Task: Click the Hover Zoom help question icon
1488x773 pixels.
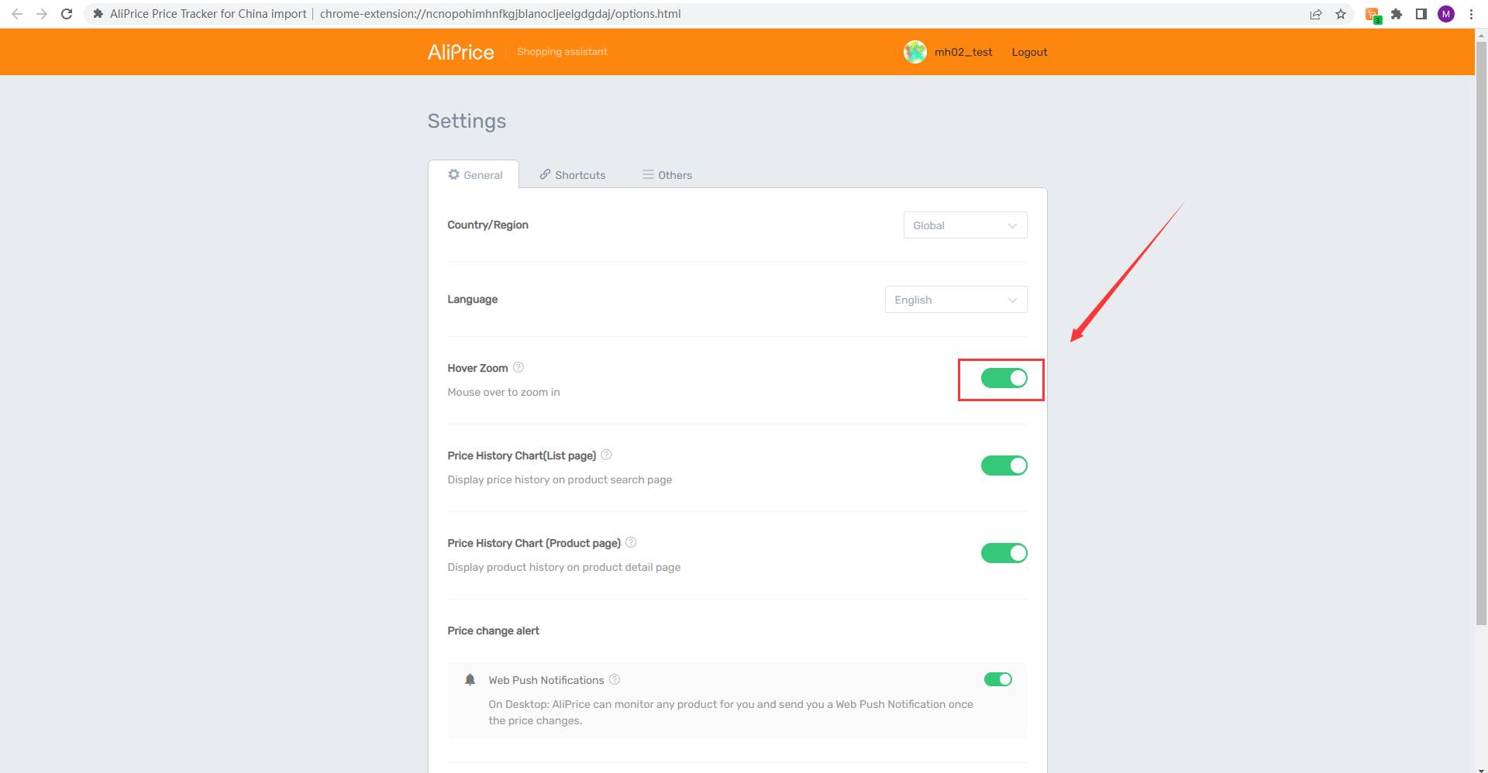Action: [x=518, y=367]
